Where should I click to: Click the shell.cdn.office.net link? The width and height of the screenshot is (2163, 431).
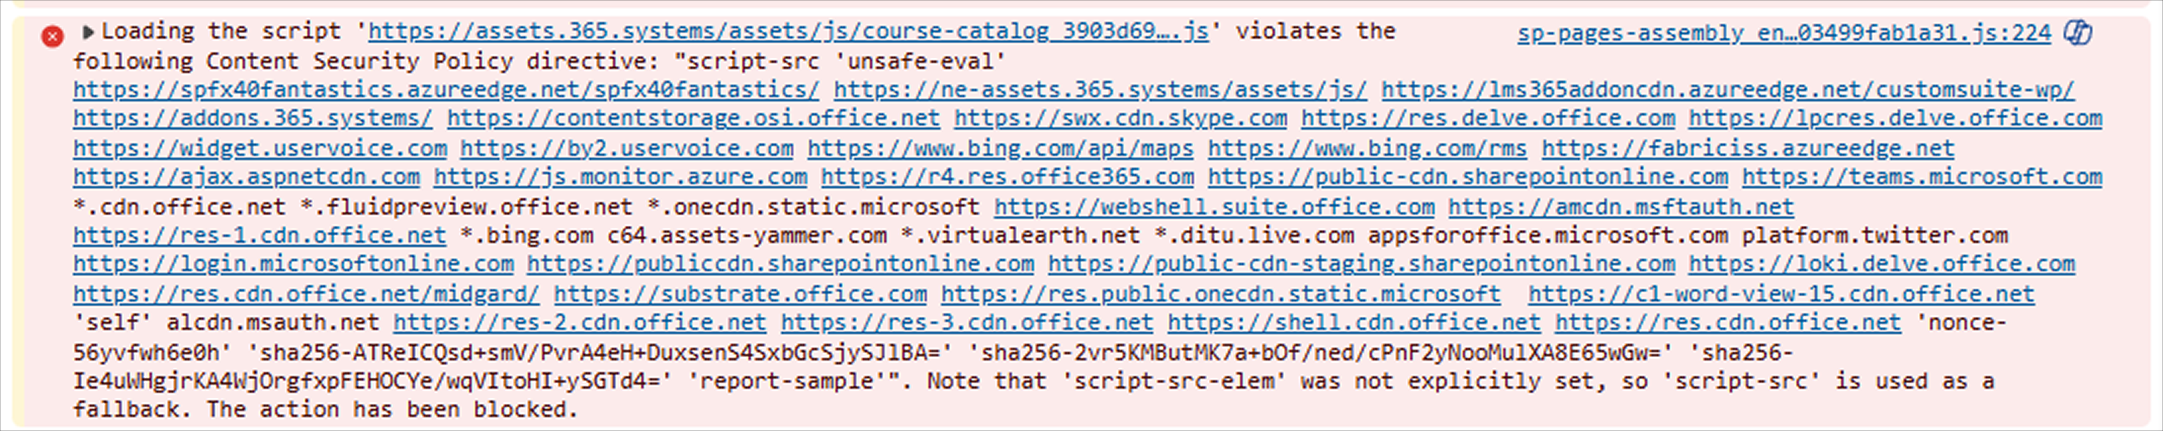(1353, 323)
